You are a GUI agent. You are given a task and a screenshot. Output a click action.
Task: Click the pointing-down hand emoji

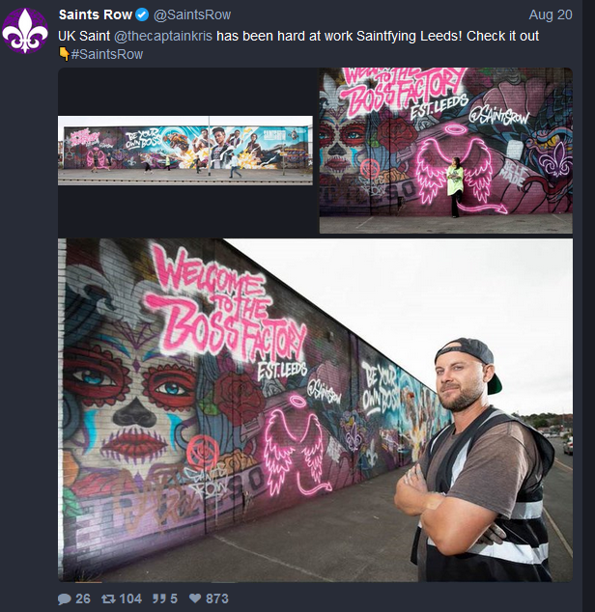pyautogui.click(x=64, y=54)
